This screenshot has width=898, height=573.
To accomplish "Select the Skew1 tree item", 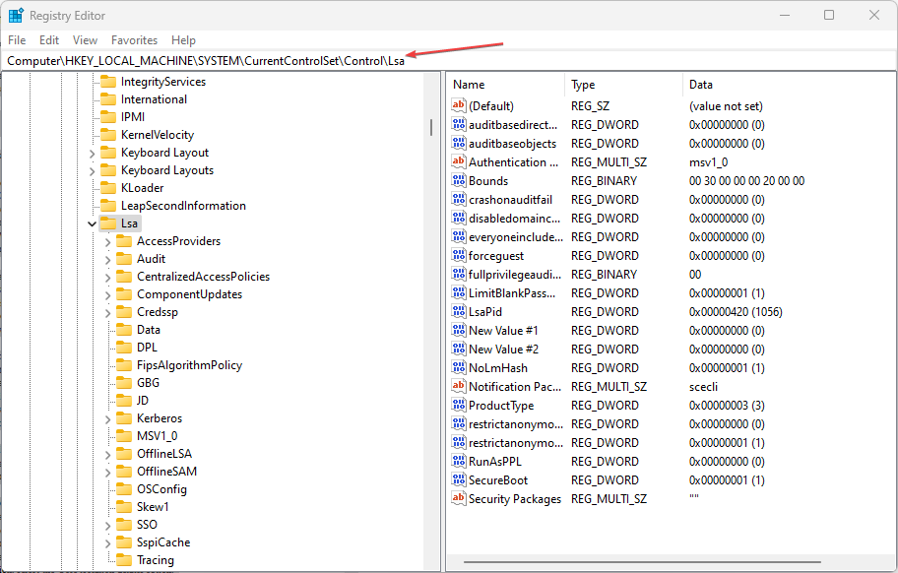I will point(153,507).
